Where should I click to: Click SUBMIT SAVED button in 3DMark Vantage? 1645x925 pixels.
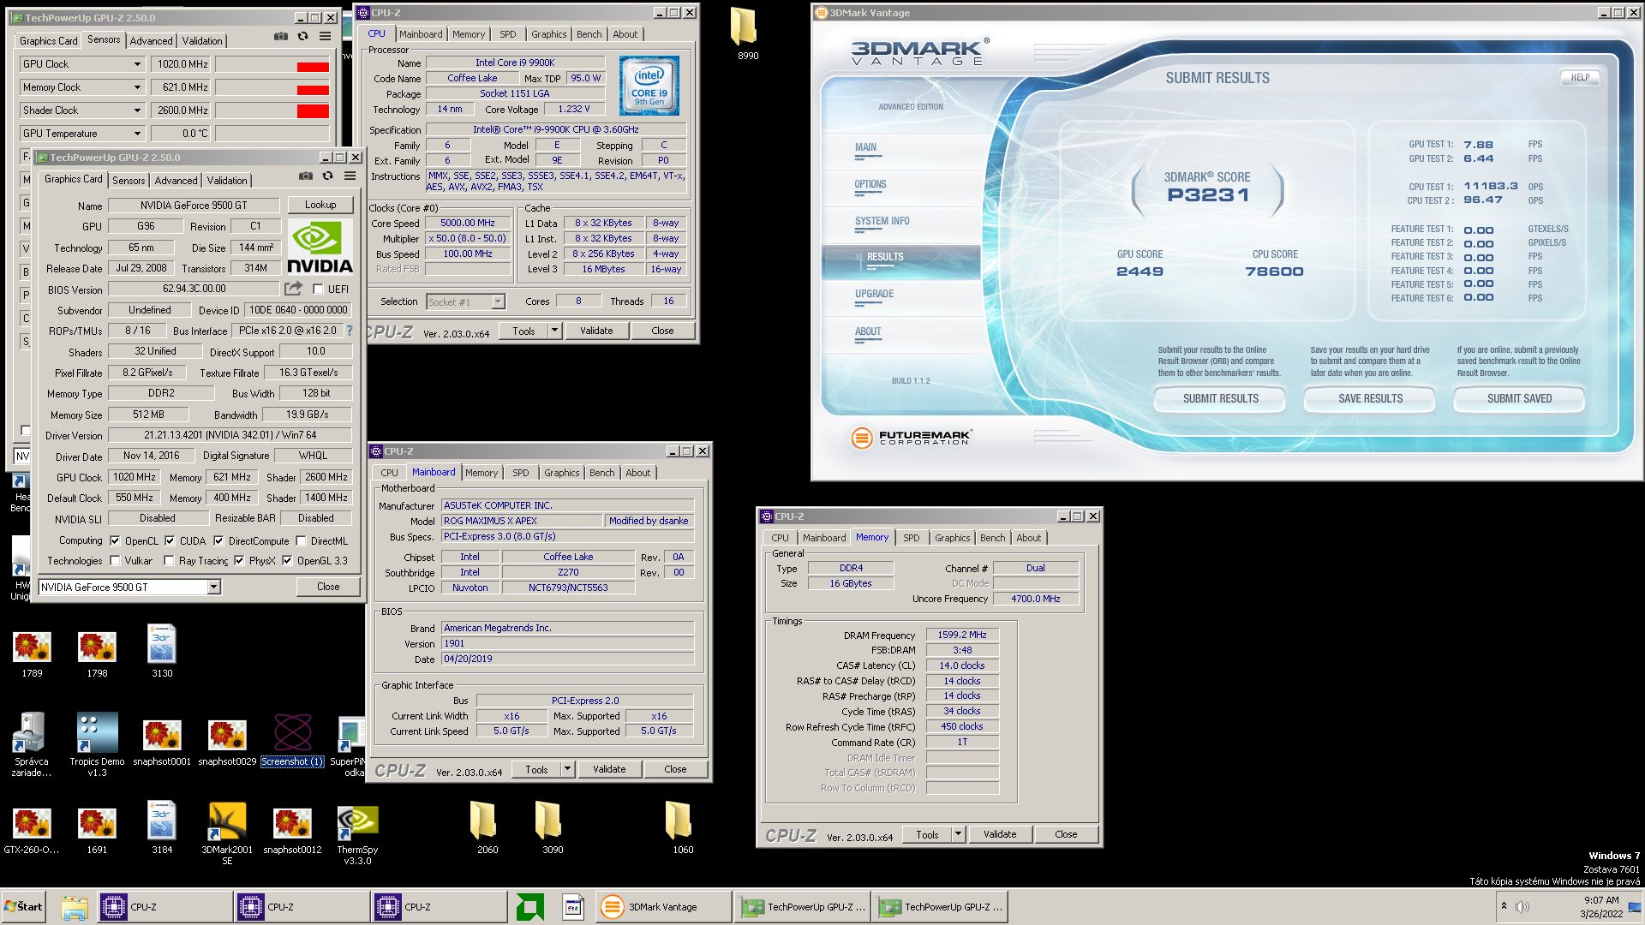pyautogui.click(x=1519, y=399)
